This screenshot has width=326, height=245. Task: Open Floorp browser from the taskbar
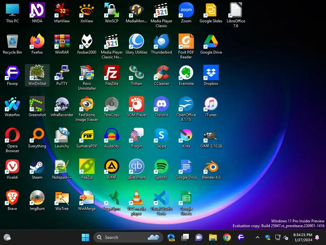click(x=241, y=237)
